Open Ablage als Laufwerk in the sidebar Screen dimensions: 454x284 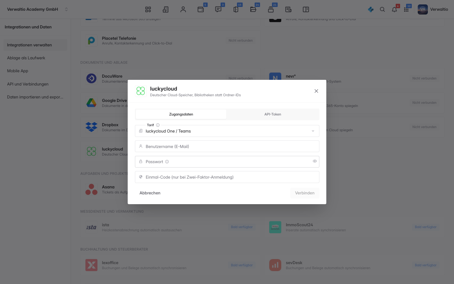35,58
